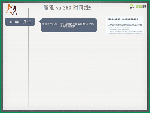Click the 腾讯 vs 360 时间线5 title
Screen dimensions: 150x113
(x=67, y=8)
